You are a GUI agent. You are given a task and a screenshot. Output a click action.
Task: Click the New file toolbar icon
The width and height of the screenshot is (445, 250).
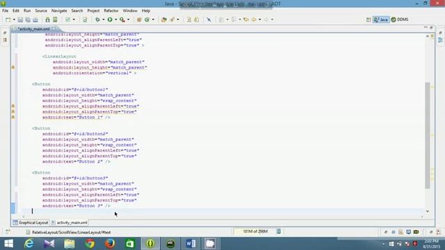tap(8, 19)
